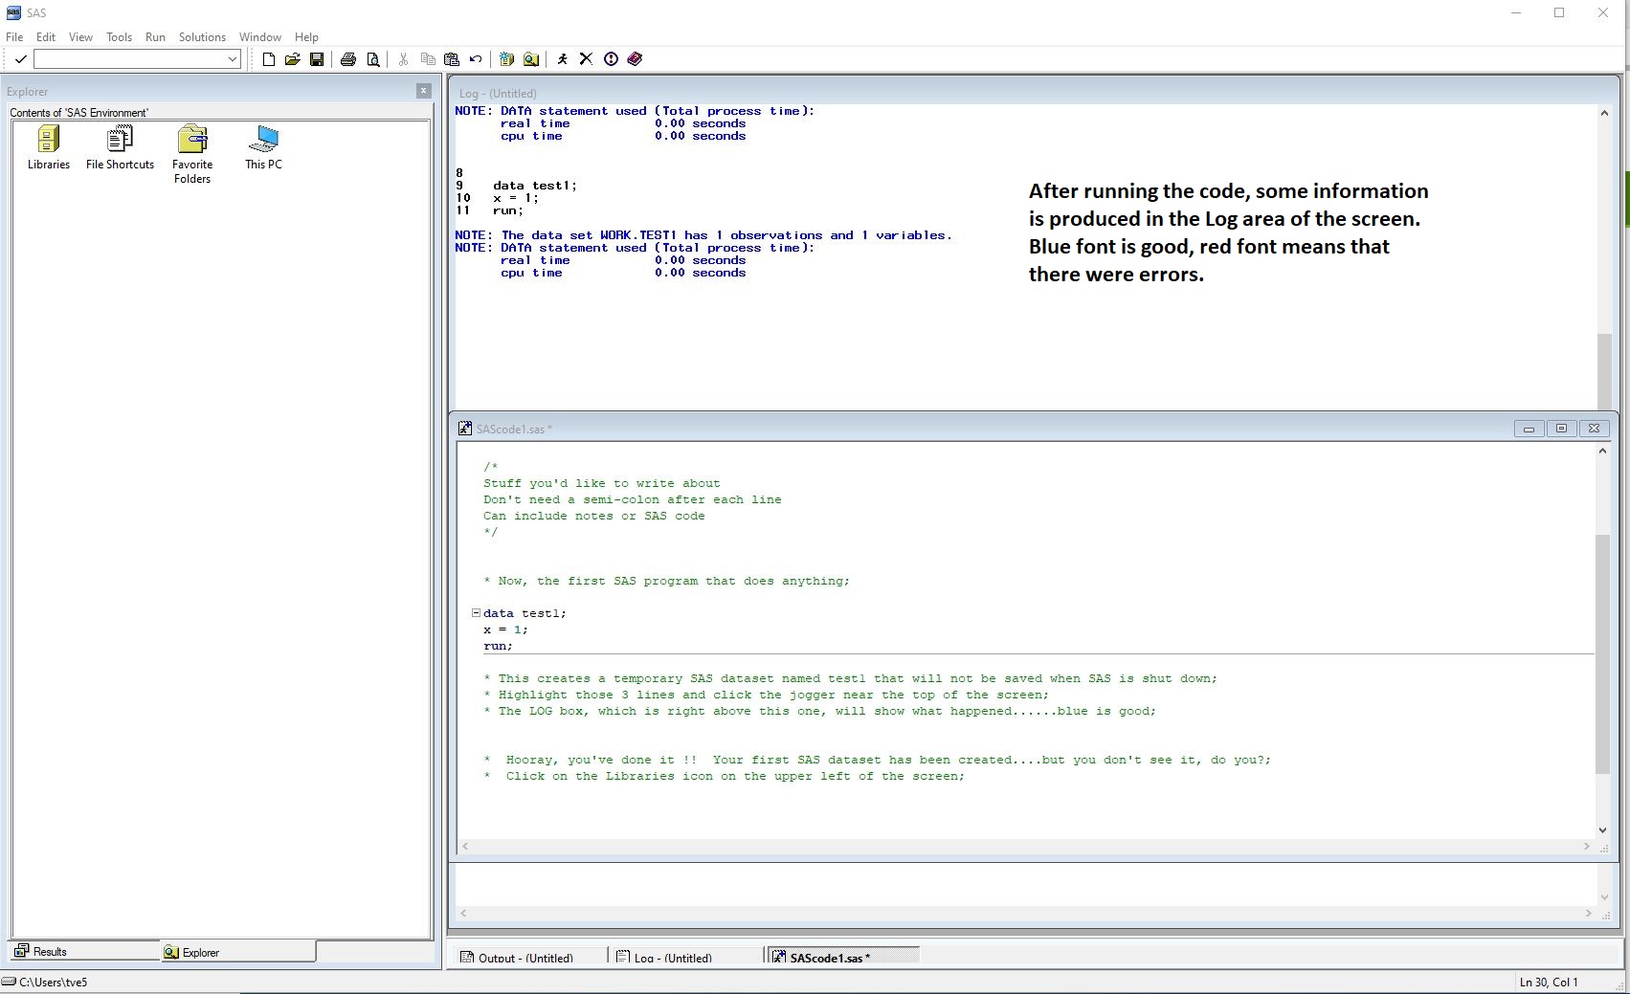1630x994 pixels.
Task: Click the command bar checkmark button
Action: pyautogui.click(x=20, y=59)
